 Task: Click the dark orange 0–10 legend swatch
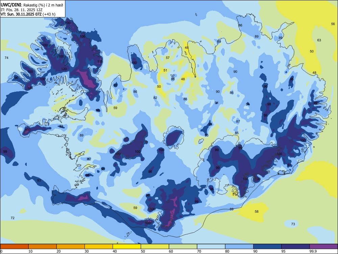tap(15, 247)
